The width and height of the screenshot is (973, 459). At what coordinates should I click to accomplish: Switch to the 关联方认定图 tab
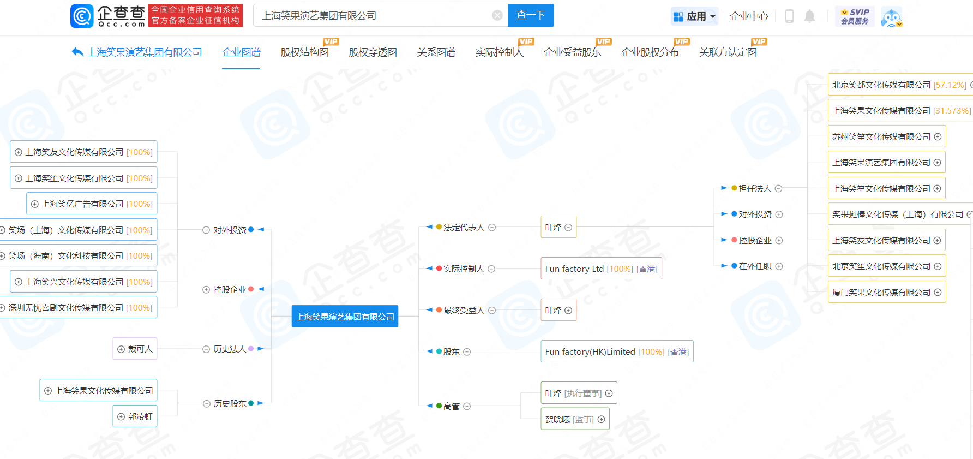pos(728,52)
